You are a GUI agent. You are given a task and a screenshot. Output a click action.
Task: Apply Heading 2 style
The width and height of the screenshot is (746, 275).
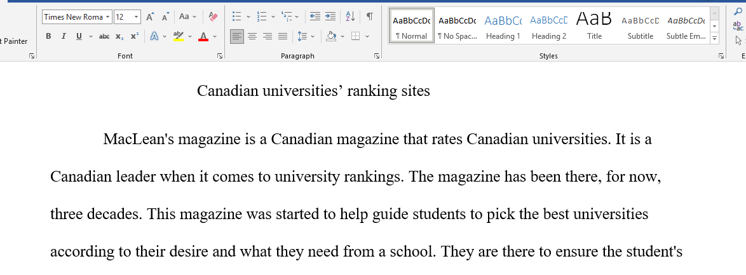pos(549,25)
